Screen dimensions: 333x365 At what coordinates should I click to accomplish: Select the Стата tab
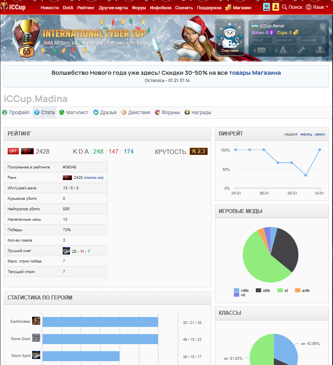tap(45, 113)
